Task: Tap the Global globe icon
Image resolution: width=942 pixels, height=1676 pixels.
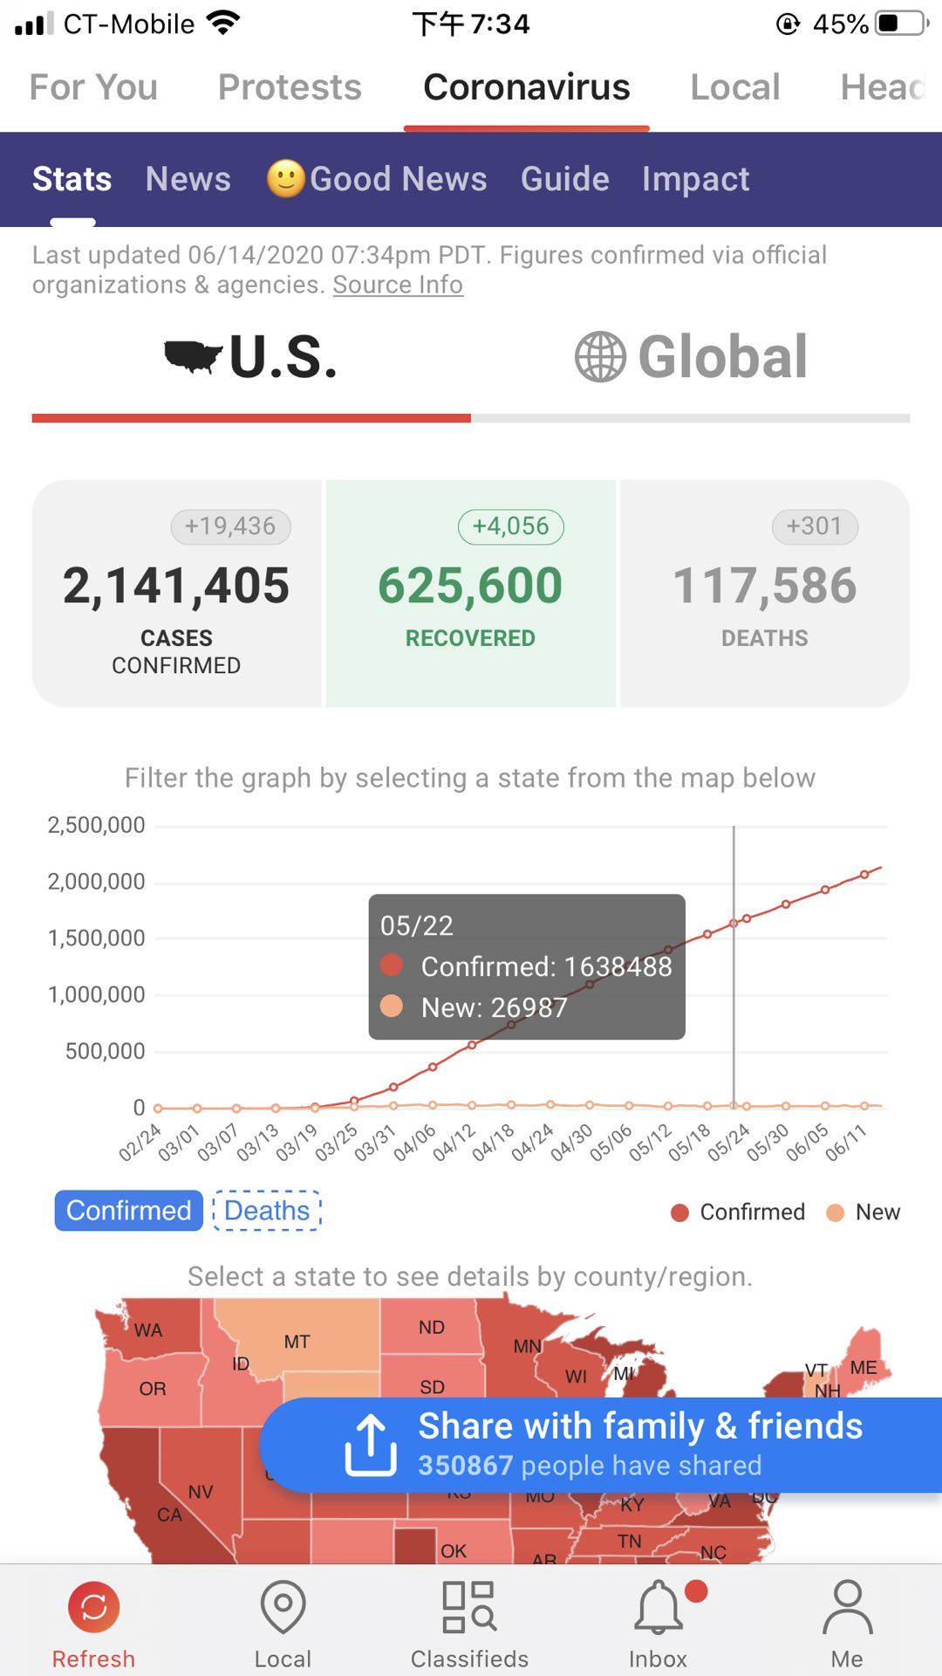Action: tap(600, 357)
